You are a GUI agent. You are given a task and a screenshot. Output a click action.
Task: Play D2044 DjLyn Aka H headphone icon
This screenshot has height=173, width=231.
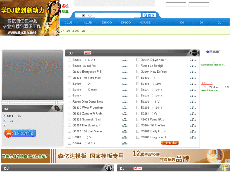click(193, 60)
